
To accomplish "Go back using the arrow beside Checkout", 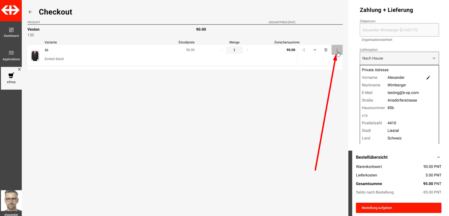I will click(x=30, y=12).
